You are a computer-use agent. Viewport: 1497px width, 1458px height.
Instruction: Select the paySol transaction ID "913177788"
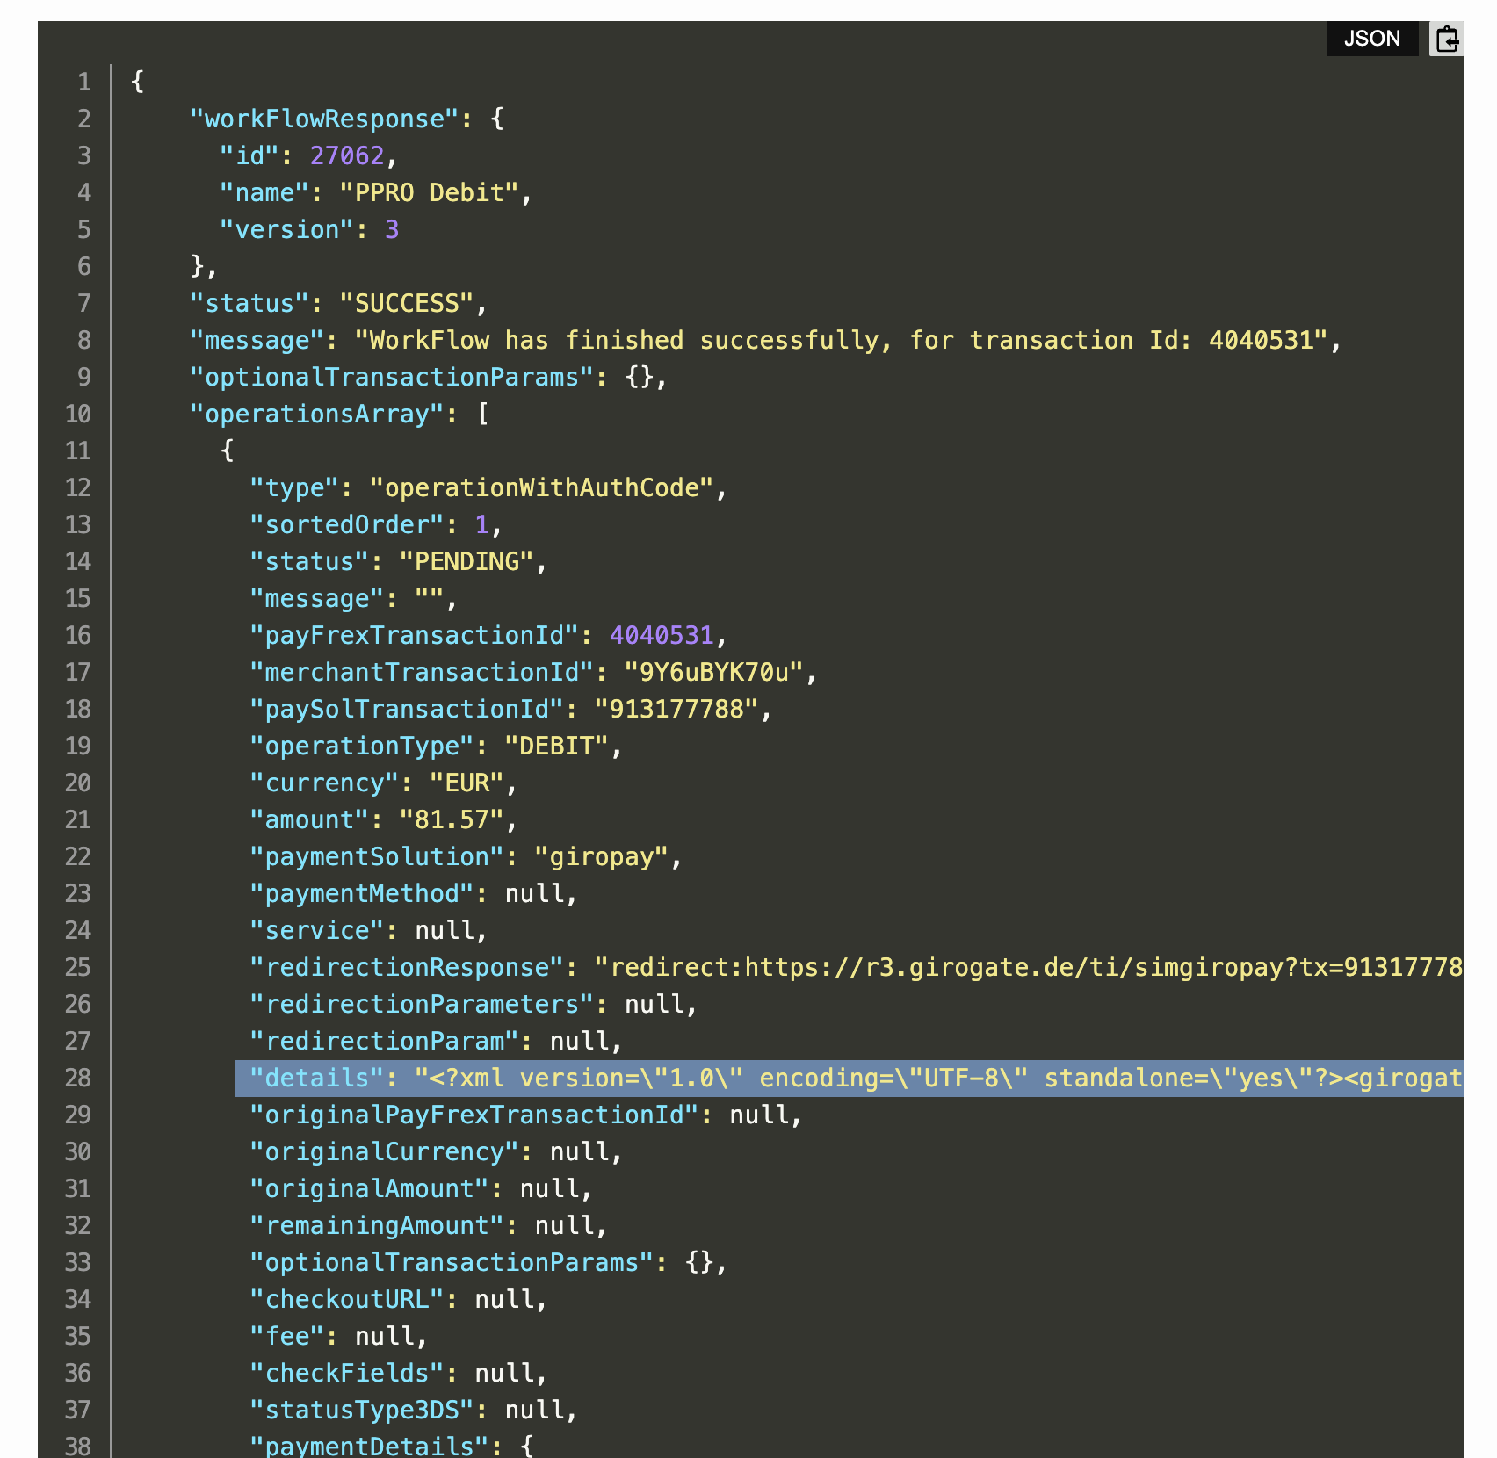point(677,709)
